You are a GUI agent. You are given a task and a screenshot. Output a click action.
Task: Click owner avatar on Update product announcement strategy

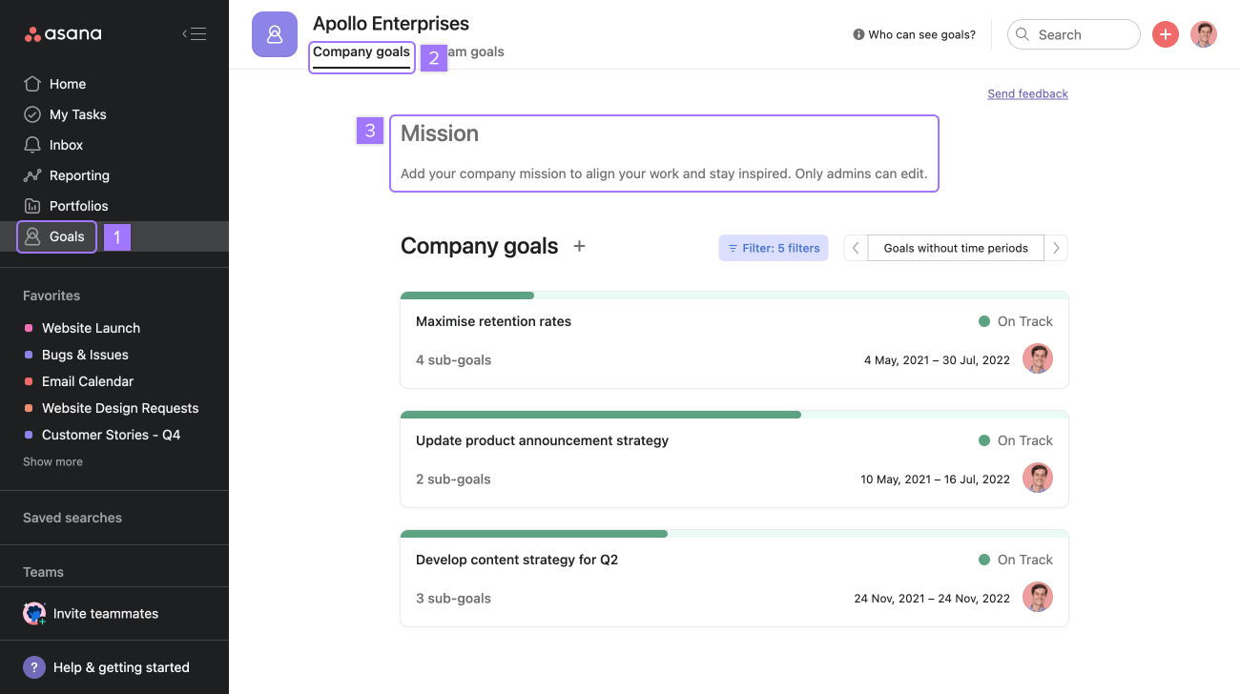1038,479
